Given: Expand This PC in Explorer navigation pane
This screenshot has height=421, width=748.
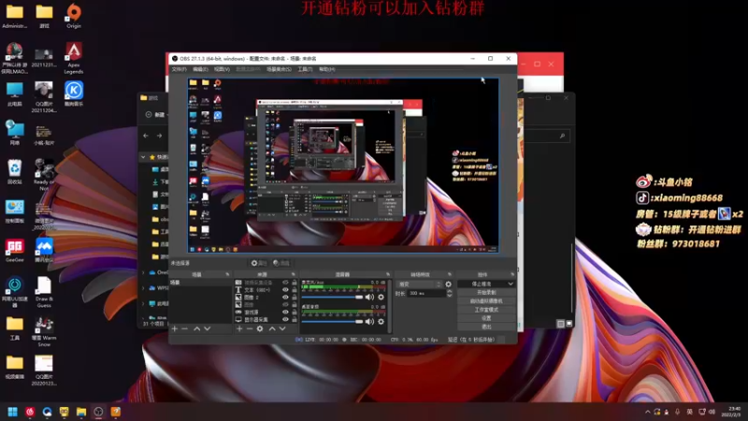Looking at the screenshot, I should [x=144, y=303].
